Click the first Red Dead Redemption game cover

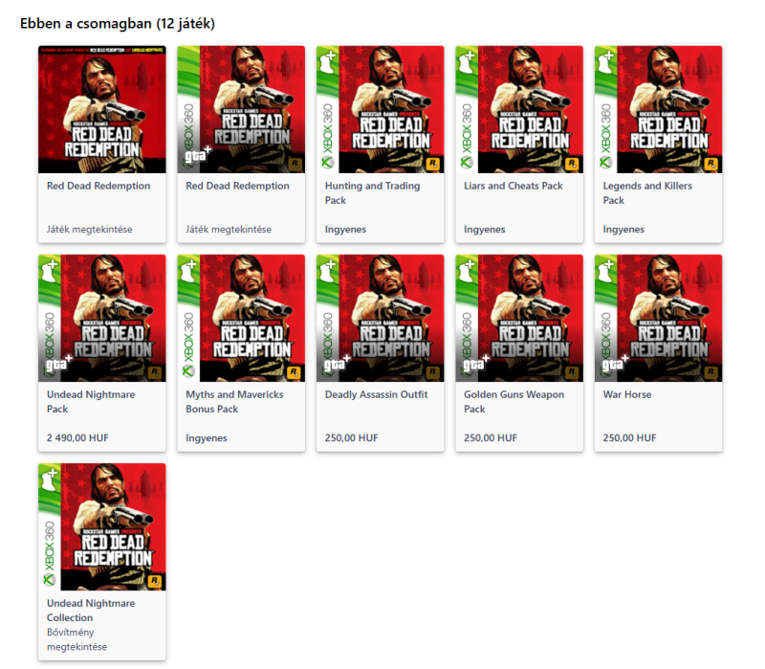click(x=102, y=109)
